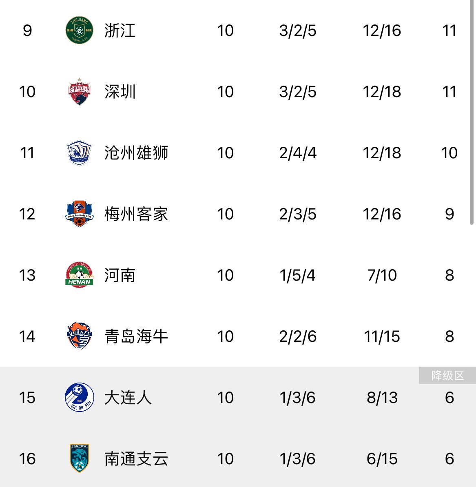Click the Henan club emblem
Image resolution: width=476 pixels, height=487 pixels.
pos(80,275)
